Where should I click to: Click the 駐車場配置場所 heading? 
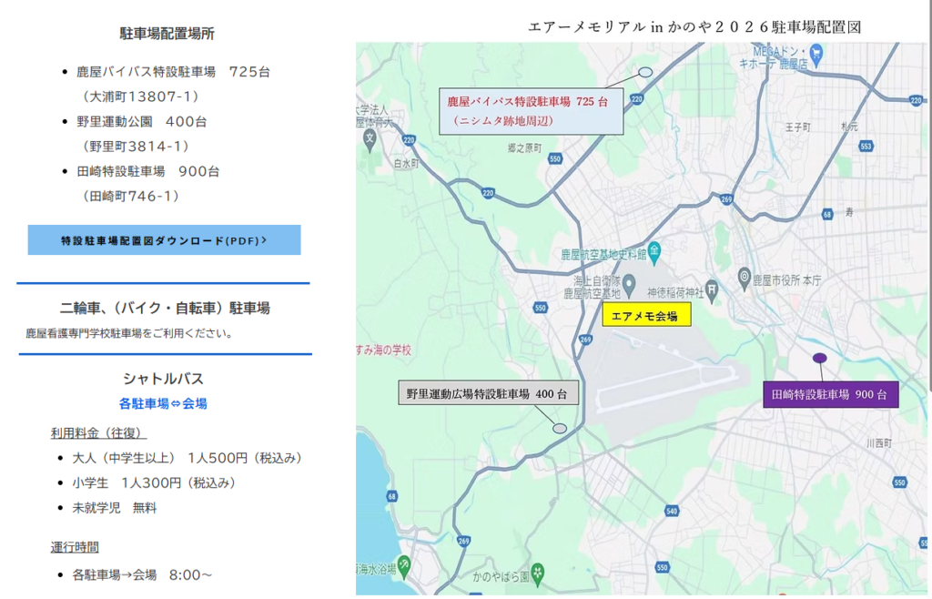[x=167, y=34]
